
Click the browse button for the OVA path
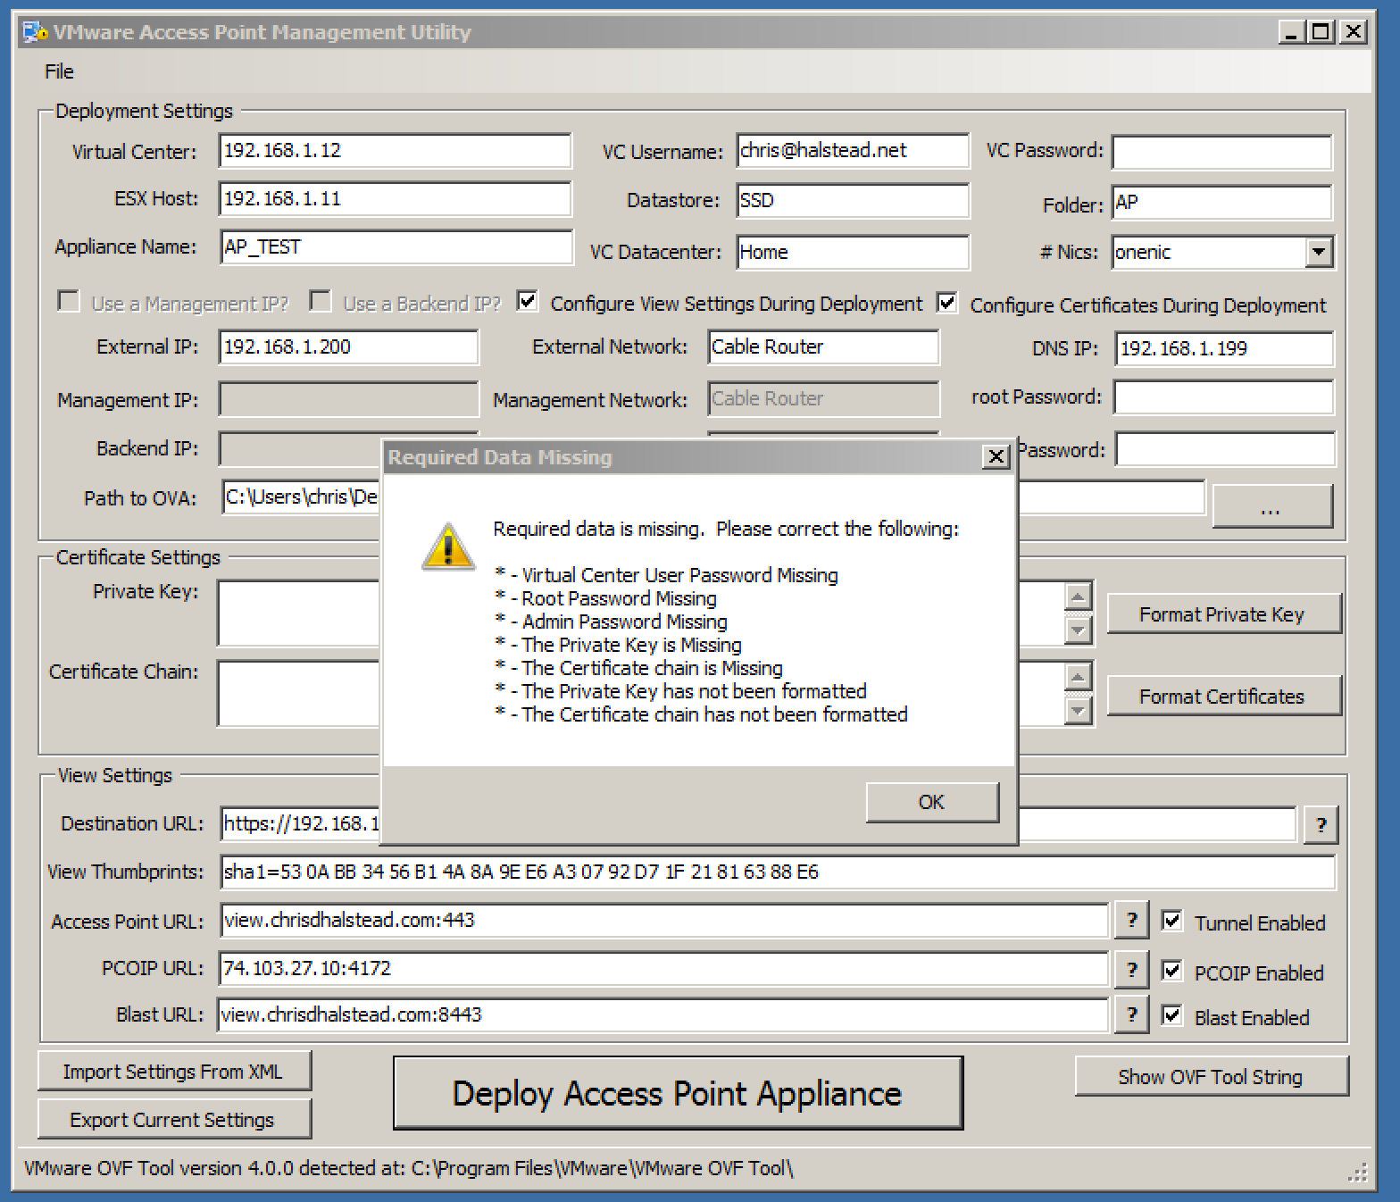1271,507
